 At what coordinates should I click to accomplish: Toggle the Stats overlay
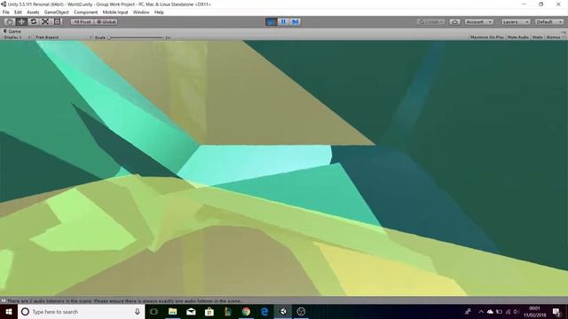click(538, 37)
